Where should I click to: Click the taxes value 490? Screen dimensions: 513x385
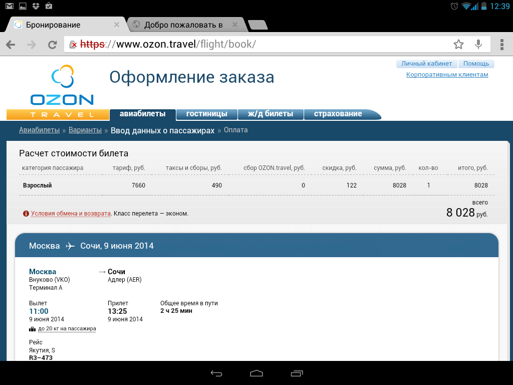(x=216, y=185)
